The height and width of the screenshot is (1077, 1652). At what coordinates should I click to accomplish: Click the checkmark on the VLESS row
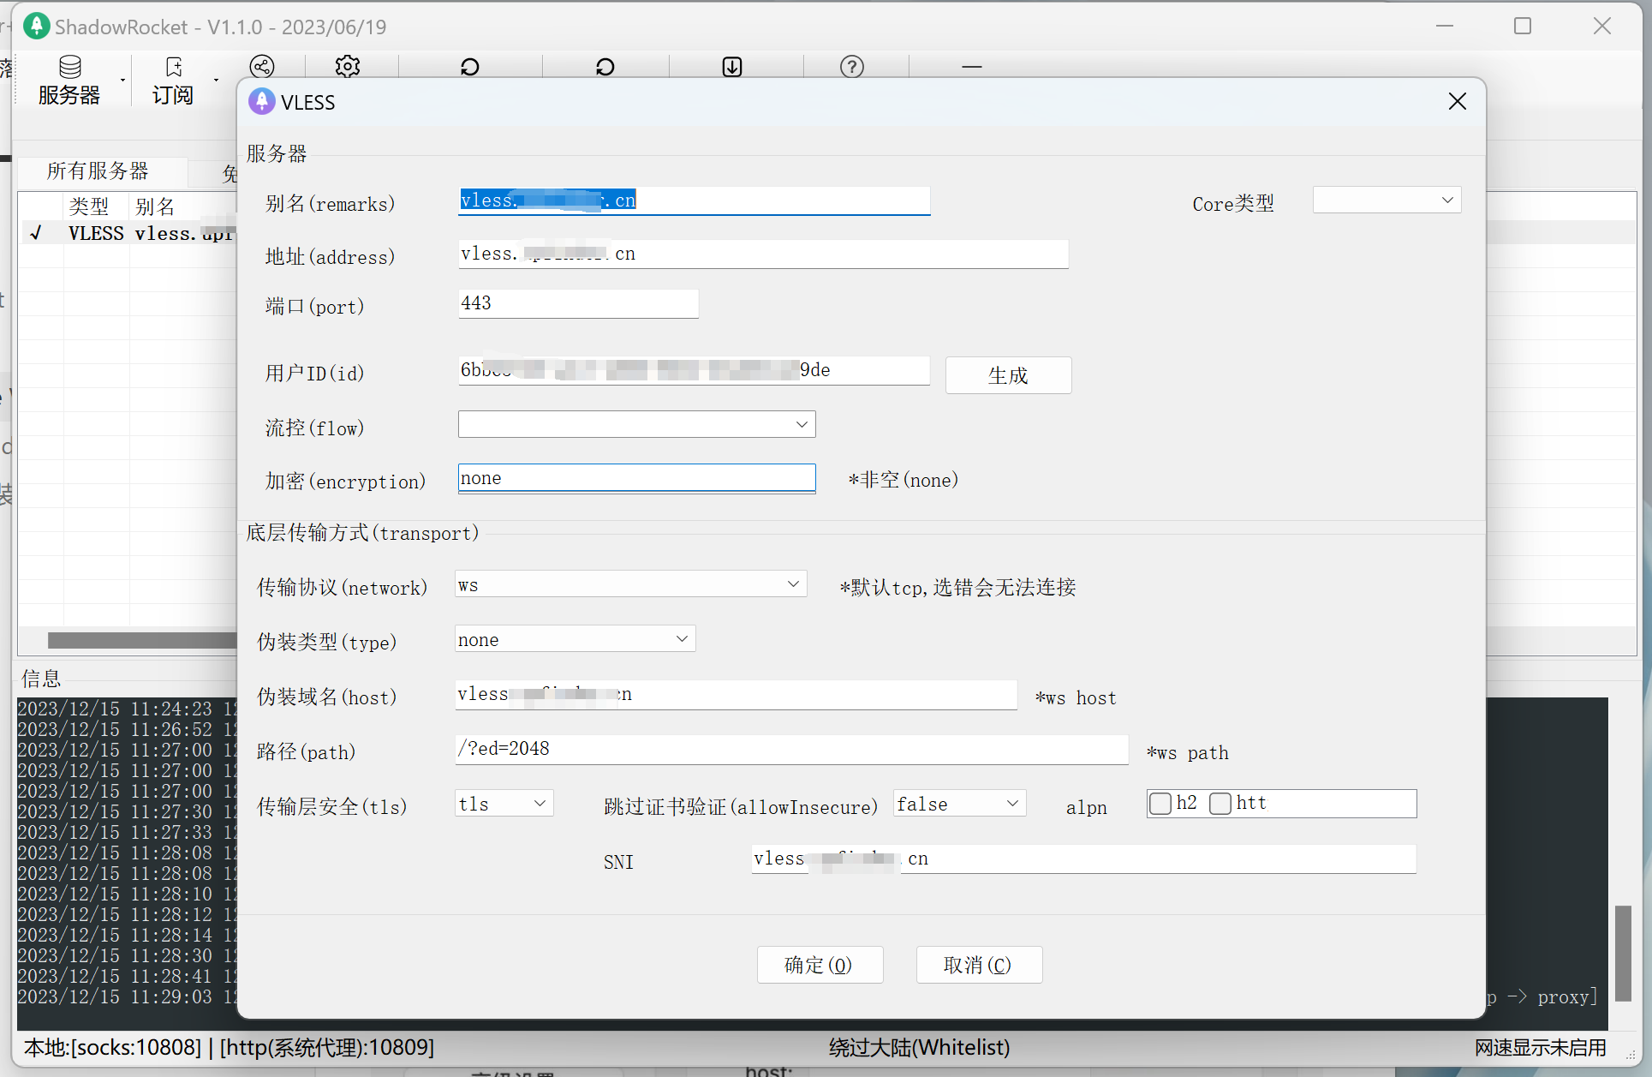point(36,233)
